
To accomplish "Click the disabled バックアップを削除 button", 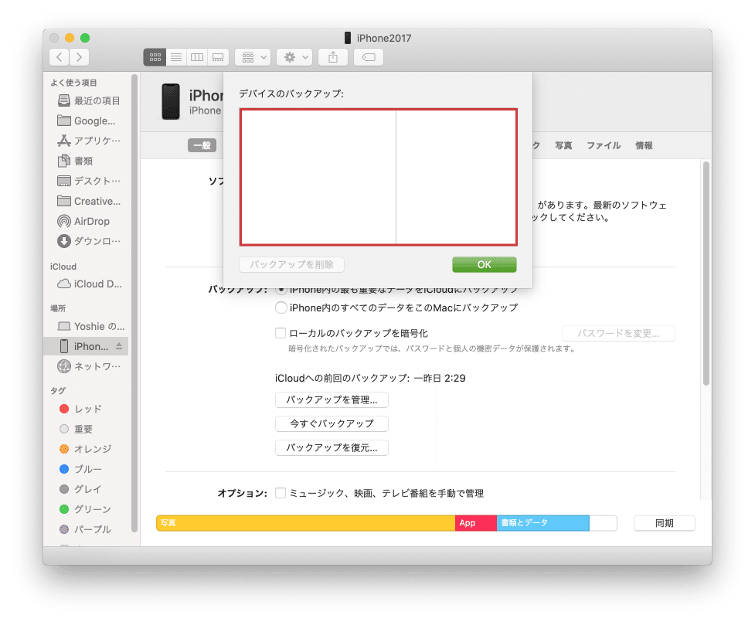I will click(x=292, y=265).
